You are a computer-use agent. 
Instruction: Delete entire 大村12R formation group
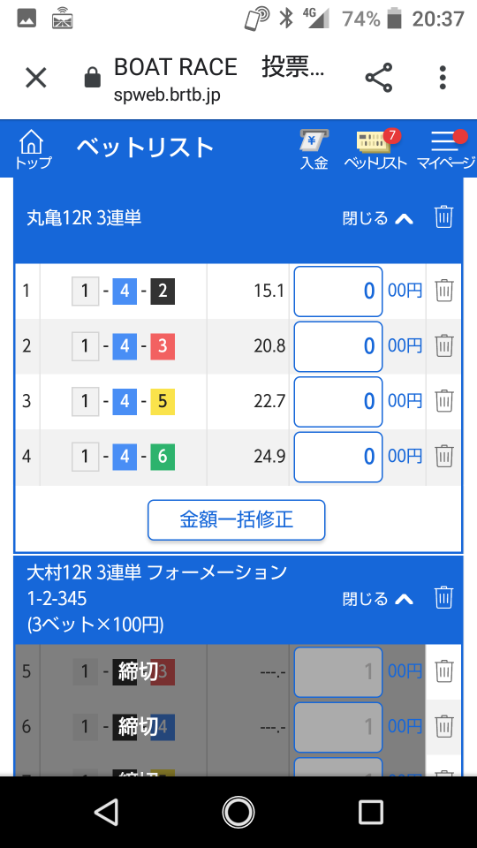click(x=443, y=598)
